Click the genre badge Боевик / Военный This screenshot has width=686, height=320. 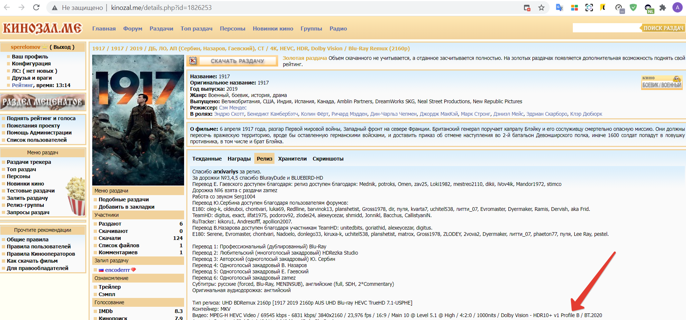click(x=661, y=83)
